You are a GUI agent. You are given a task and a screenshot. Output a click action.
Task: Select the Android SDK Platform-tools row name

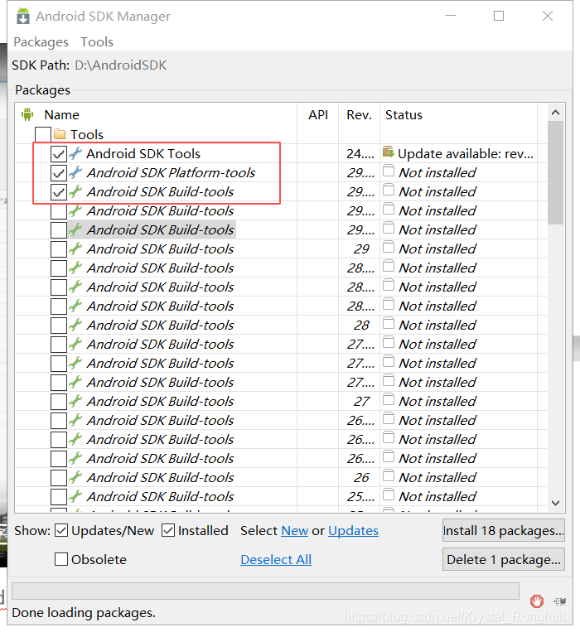tap(172, 172)
